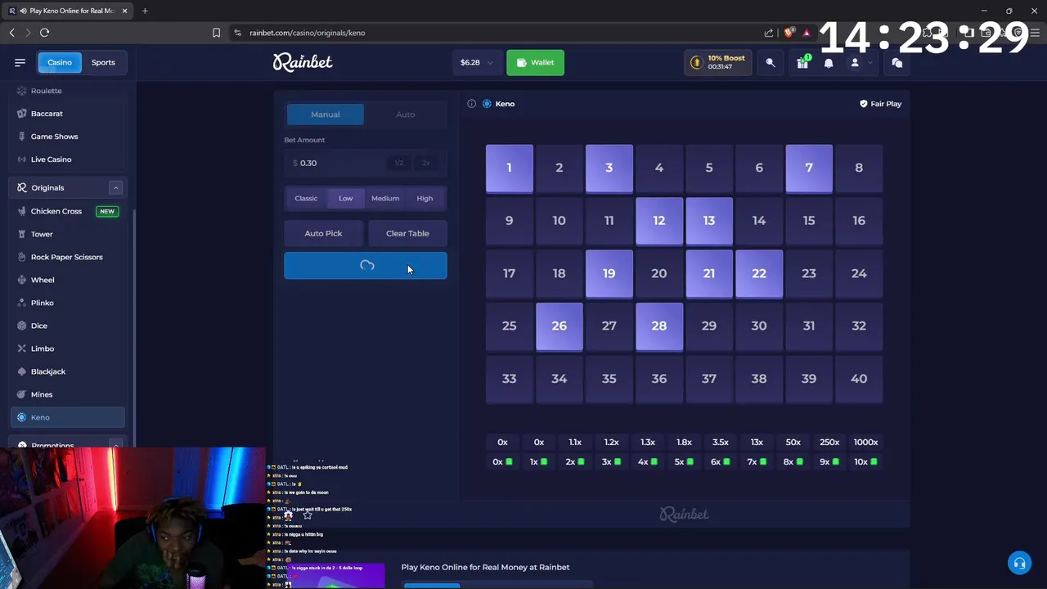Deselect Keno number 1
This screenshot has height=589, width=1047.
[x=509, y=168]
